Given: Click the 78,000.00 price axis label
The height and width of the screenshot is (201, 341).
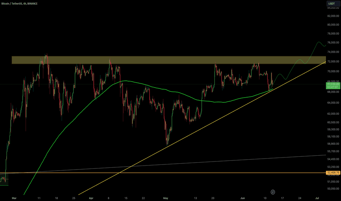Looking at the screenshot, I should 333,34.
